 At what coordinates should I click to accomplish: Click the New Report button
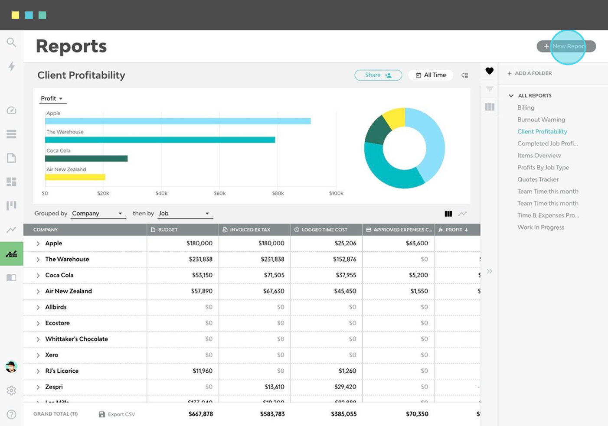coord(566,46)
